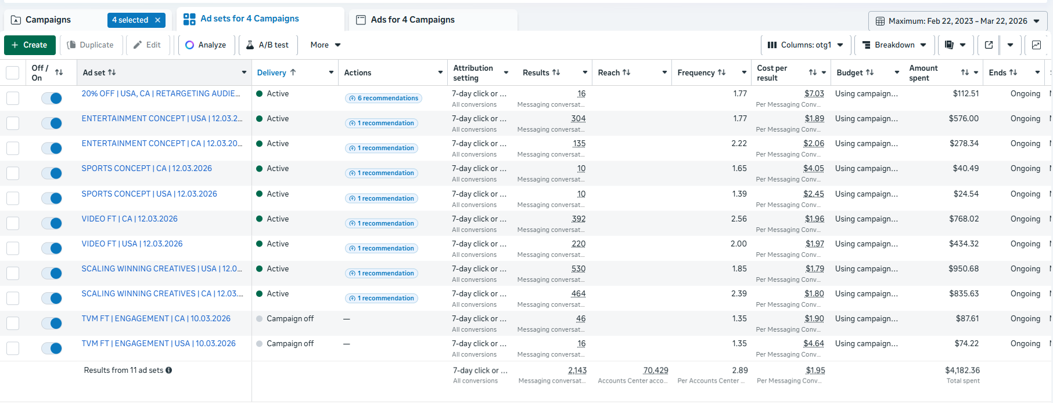Click the Analyze circle icon

tap(190, 45)
